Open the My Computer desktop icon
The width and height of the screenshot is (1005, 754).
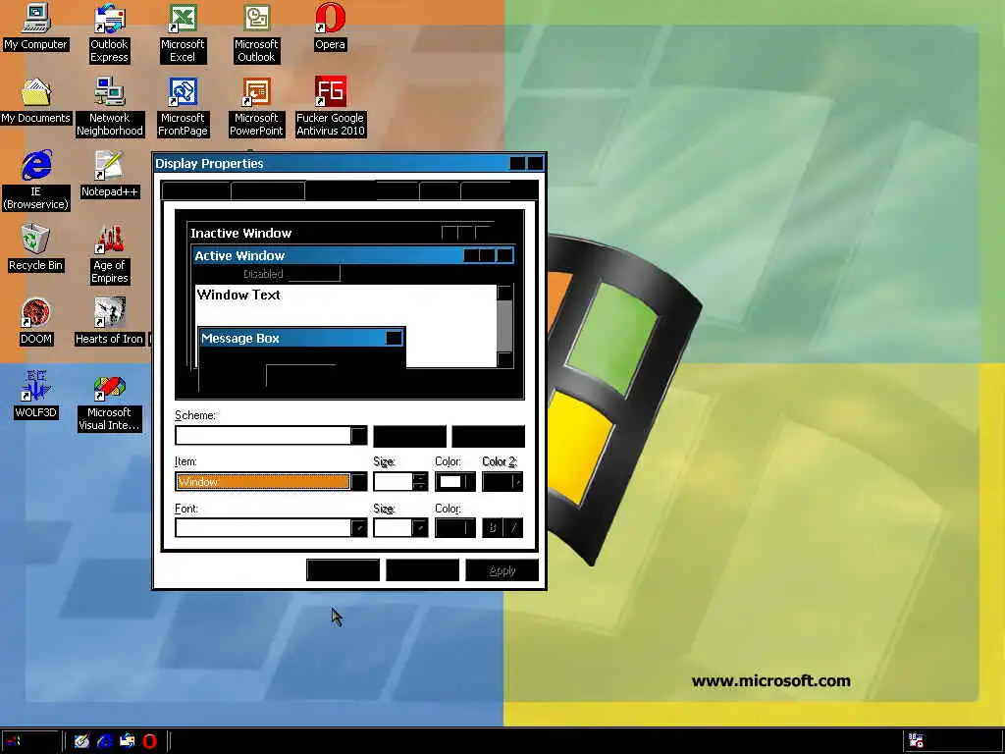pyautogui.click(x=35, y=27)
